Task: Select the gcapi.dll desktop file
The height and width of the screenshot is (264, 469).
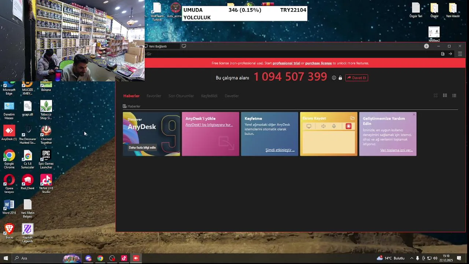Action: 27,109
